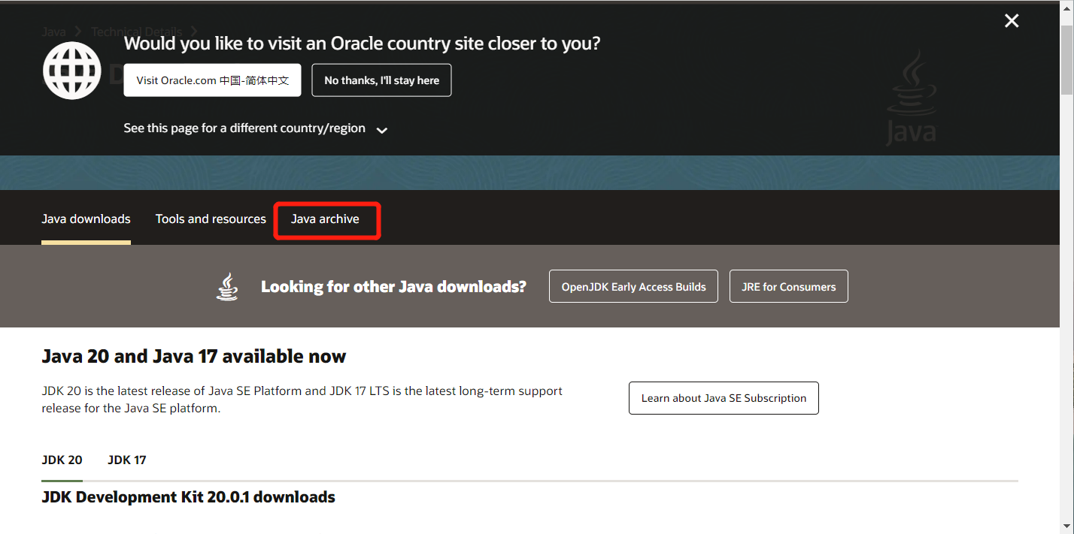The image size is (1074, 534).
Task: Select the JDK 17 tab
Action: coord(126,460)
